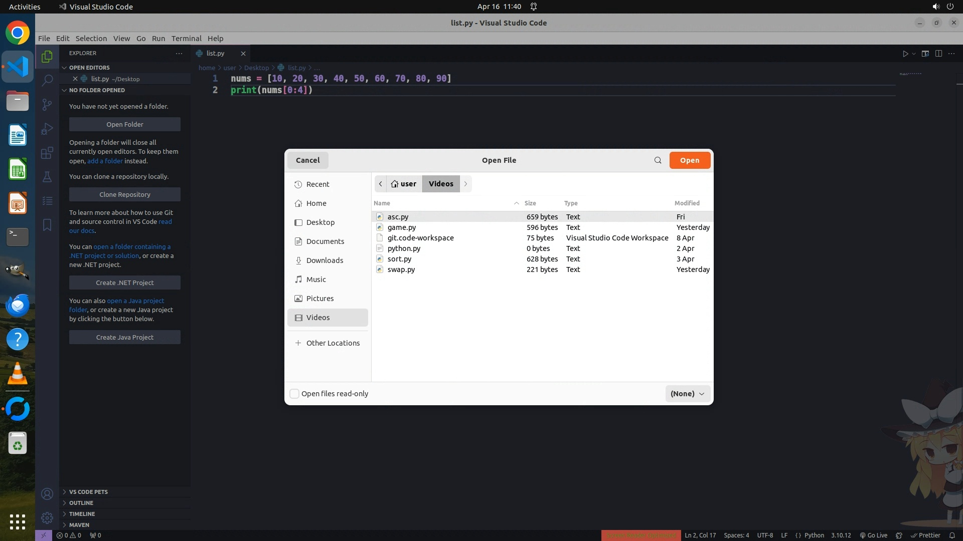Open the Search view in activity bar
Screen dimensions: 963x541
(x=47, y=80)
